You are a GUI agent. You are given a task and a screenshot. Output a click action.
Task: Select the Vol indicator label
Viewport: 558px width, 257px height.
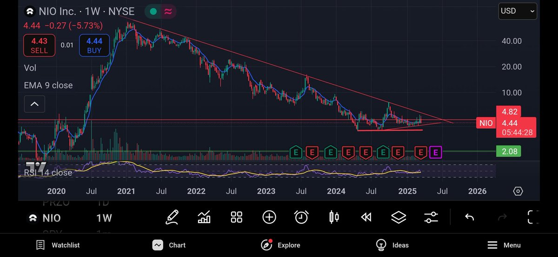point(30,68)
